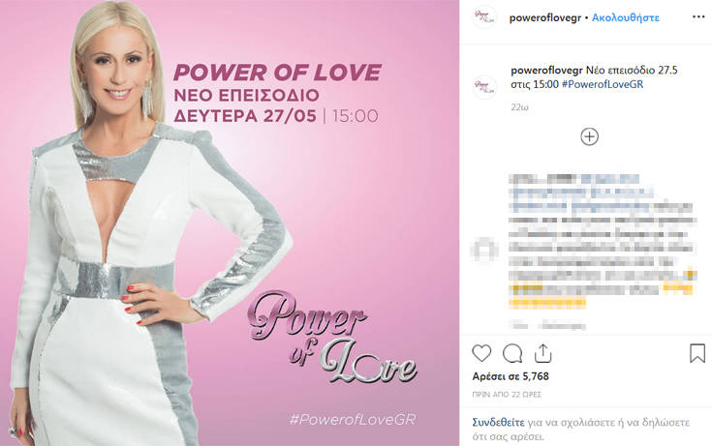
Task: Open comments via the speech bubble icon
Action: 512,353
